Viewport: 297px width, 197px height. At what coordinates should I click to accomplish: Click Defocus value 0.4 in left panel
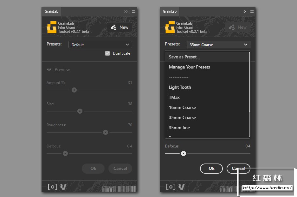(130, 146)
